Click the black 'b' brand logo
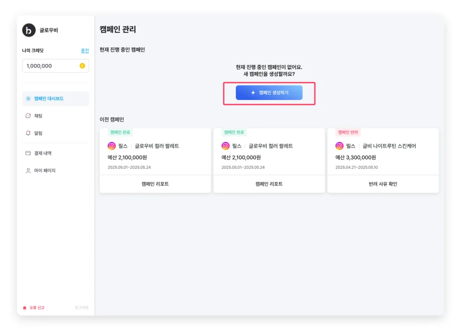Viewport: 461px width, 331px height. click(29, 30)
